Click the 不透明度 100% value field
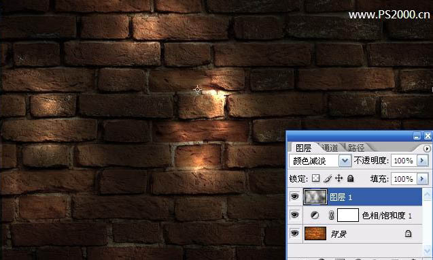This screenshot has width=433, height=260. [404, 161]
